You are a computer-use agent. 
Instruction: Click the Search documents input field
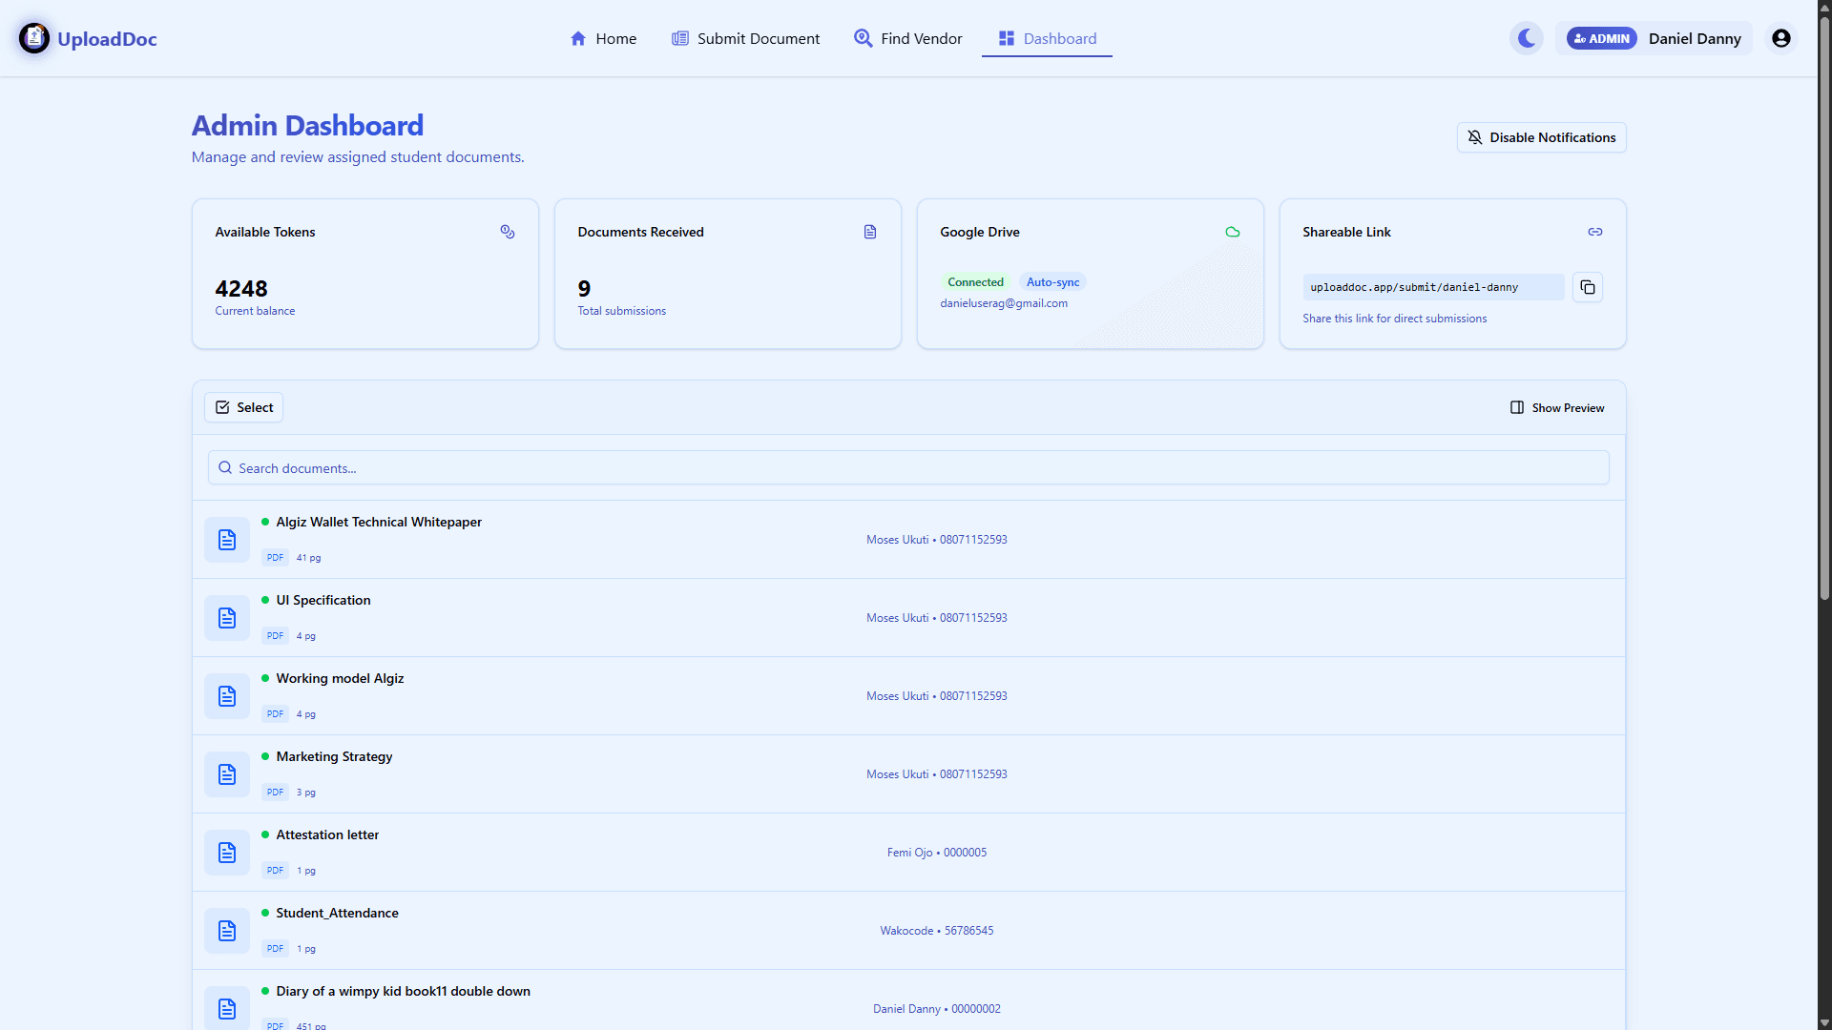pos(908,467)
